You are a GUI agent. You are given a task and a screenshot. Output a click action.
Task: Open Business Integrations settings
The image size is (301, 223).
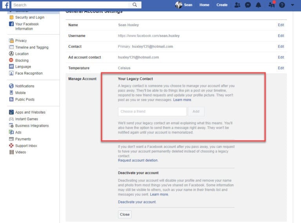click(32, 126)
